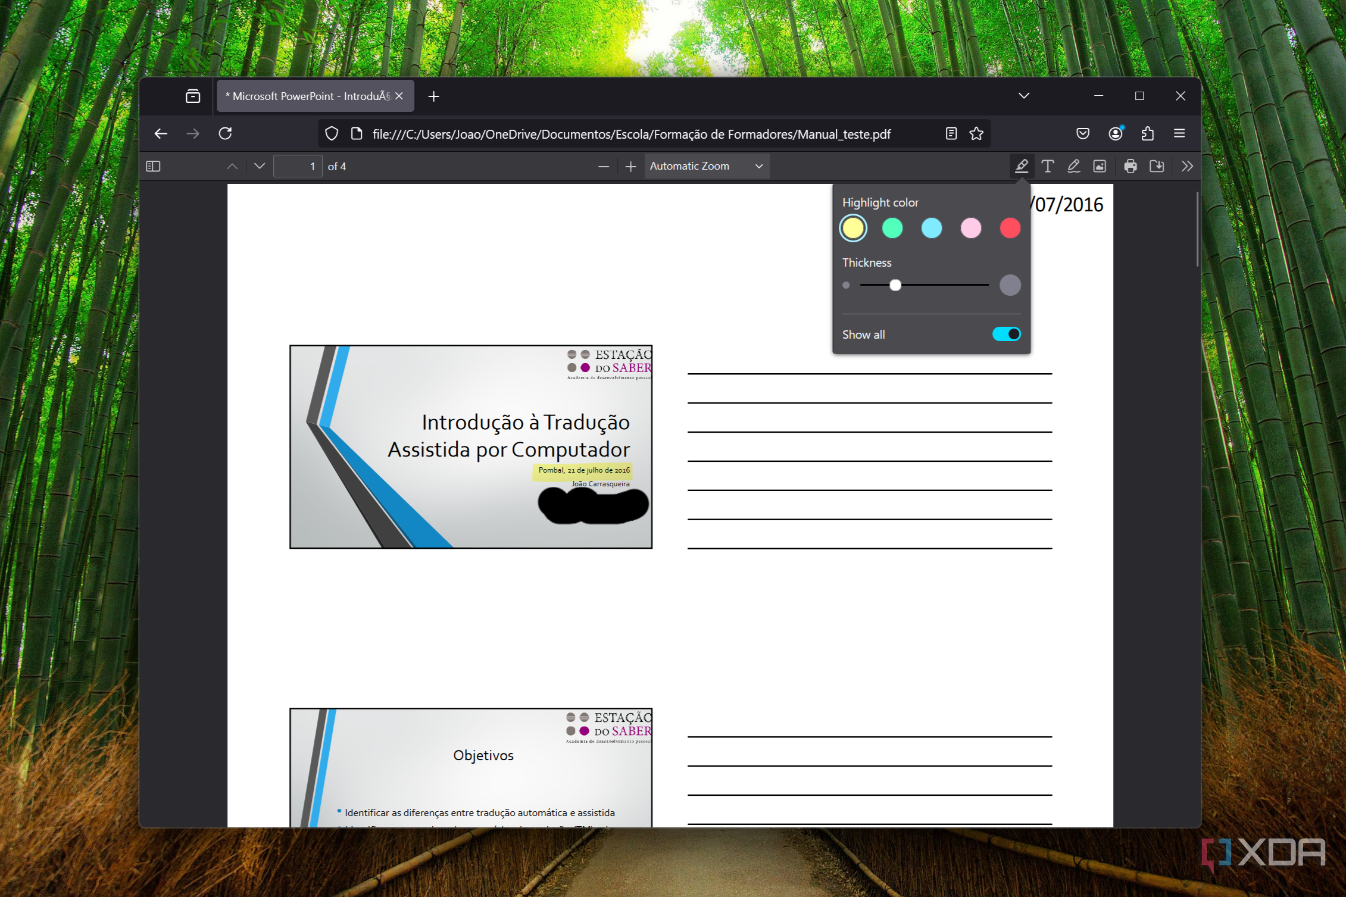1346x897 pixels.
Task: Click the Objetivos slide thumbnail
Action: tap(471, 767)
